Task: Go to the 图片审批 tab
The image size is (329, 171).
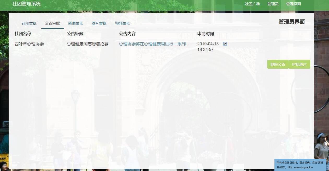Action: click(99, 23)
